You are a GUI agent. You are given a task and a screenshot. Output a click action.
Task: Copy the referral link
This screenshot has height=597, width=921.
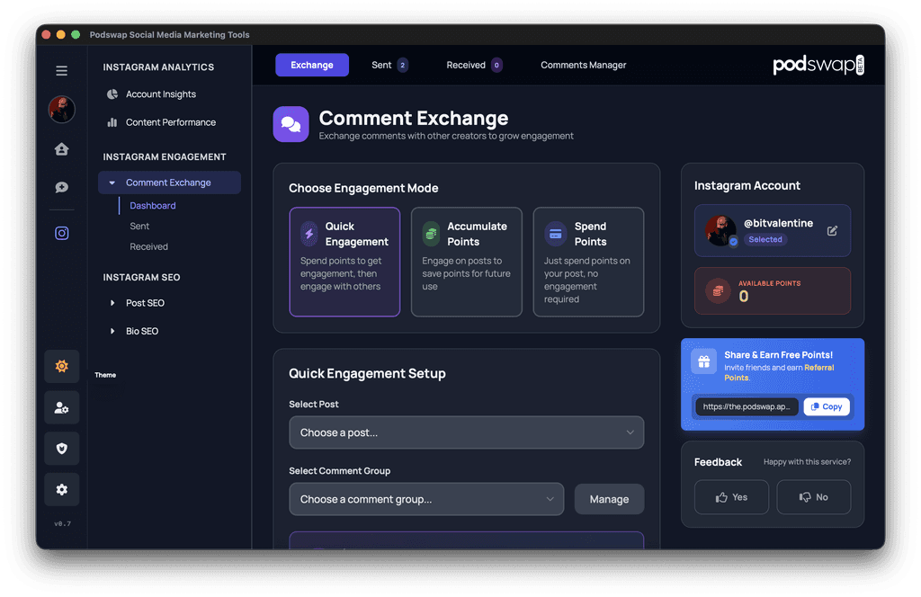point(827,406)
